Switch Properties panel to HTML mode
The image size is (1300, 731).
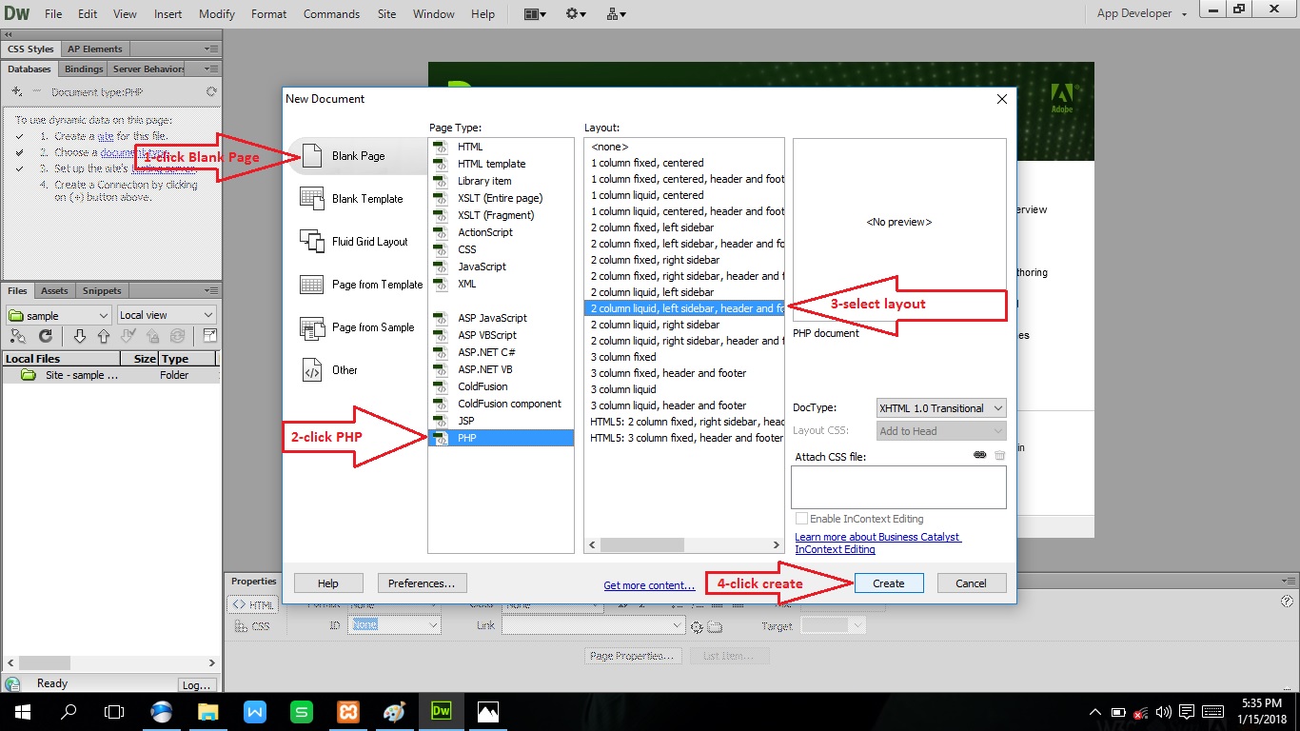(252, 604)
